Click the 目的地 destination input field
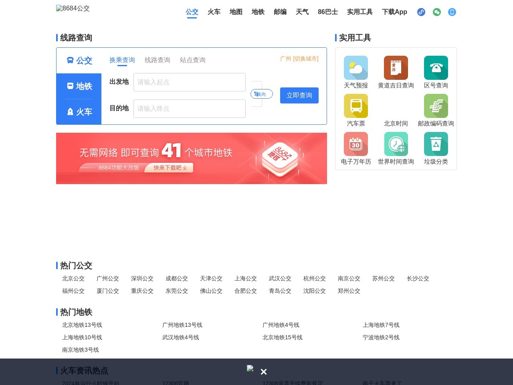The image size is (513, 385). click(x=190, y=109)
